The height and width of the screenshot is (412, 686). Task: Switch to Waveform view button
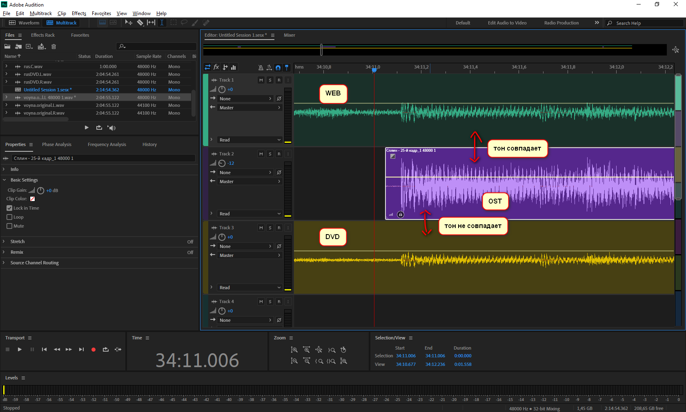24,23
